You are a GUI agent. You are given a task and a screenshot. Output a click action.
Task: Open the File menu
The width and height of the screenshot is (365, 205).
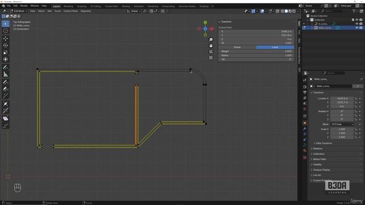[x=9, y=6]
